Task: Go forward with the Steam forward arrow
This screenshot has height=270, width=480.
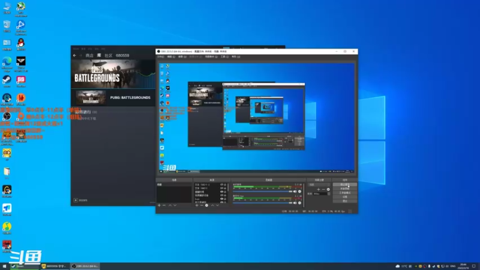Action: [x=80, y=55]
